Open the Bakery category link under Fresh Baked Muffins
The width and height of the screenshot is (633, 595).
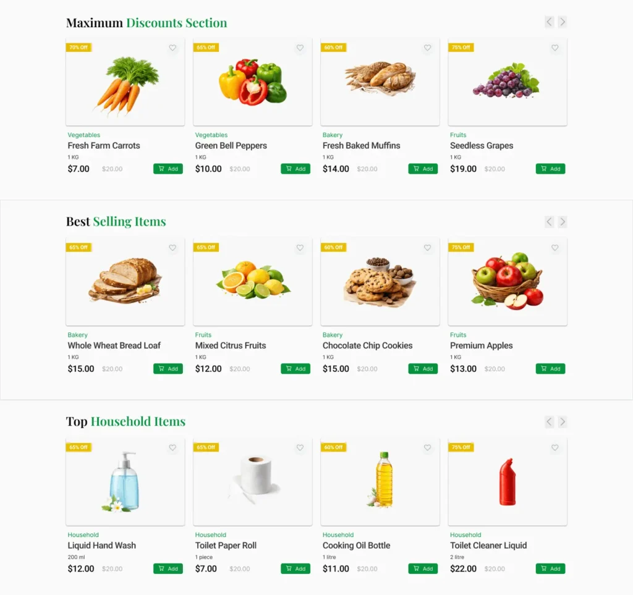333,135
